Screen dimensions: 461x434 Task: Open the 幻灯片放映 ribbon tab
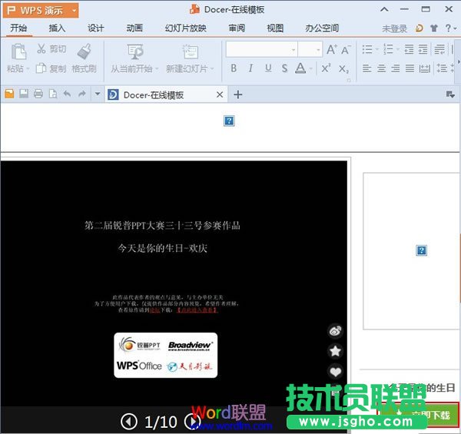(185, 28)
